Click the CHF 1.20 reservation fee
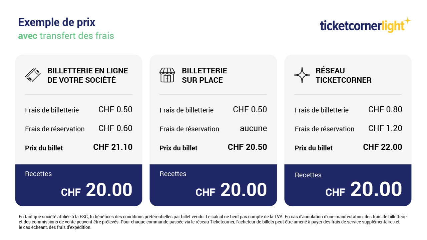The width and height of the screenshot is (427, 240). coord(385,128)
